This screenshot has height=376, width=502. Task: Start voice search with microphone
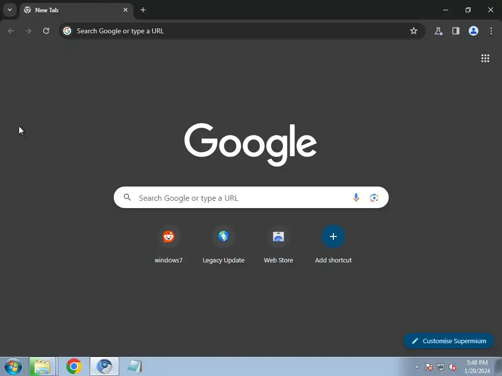(356, 198)
